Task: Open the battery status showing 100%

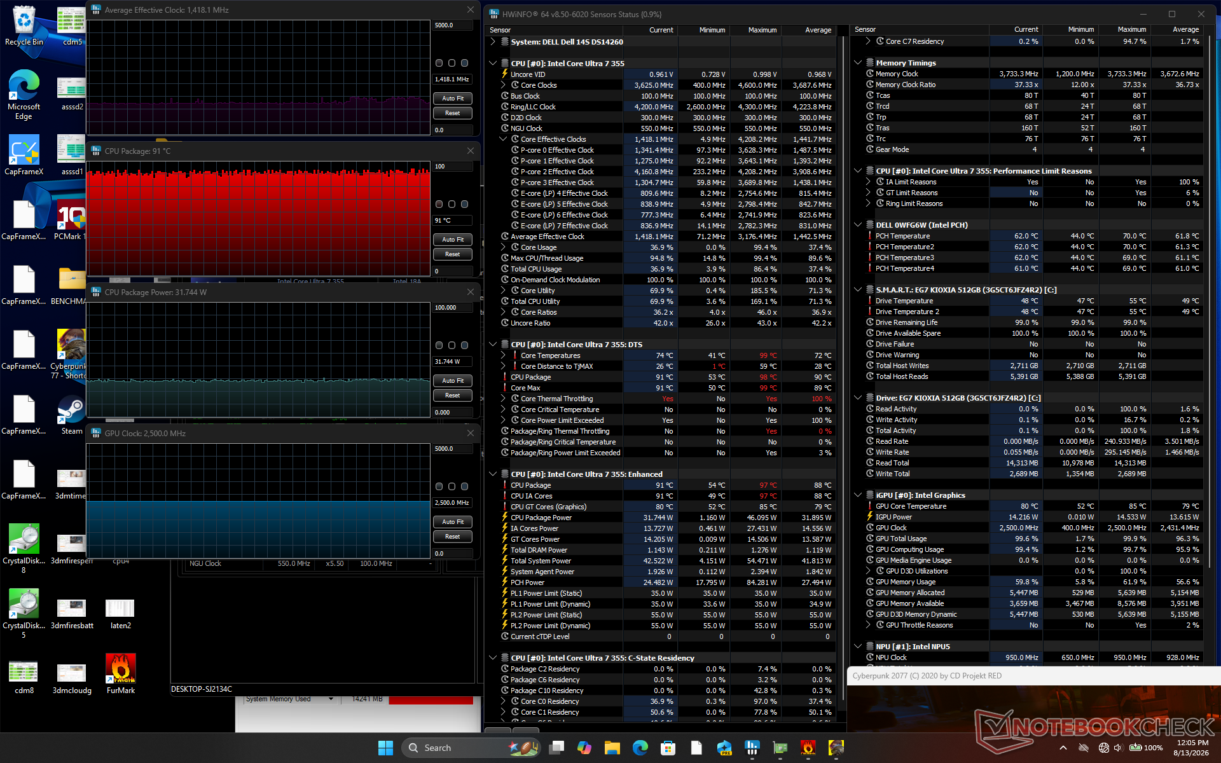Action: pos(1145,748)
